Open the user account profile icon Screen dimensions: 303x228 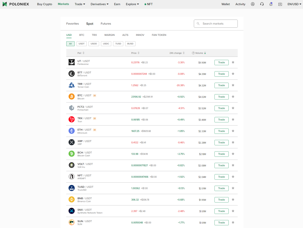click(x=253, y=4)
